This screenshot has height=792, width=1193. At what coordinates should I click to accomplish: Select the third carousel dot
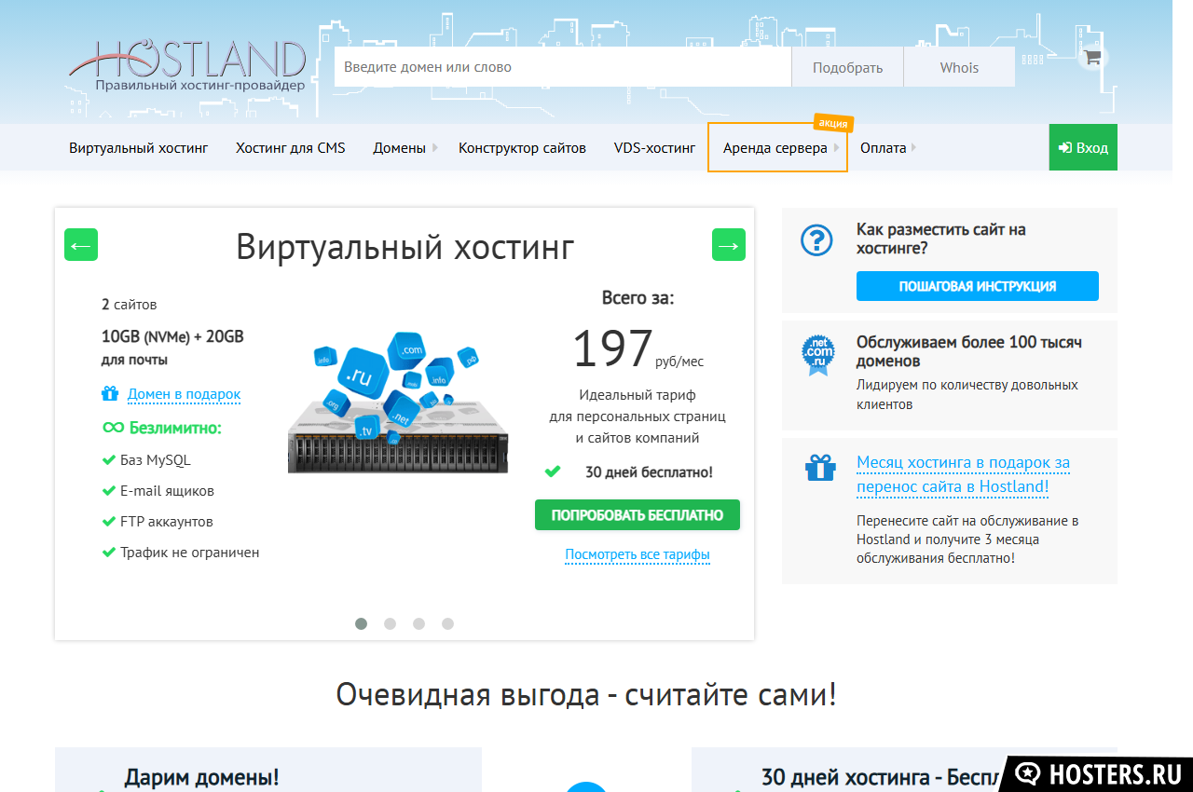tap(418, 623)
